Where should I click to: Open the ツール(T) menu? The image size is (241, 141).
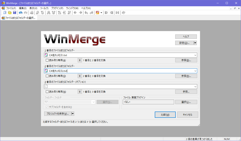[x=44, y=8]
